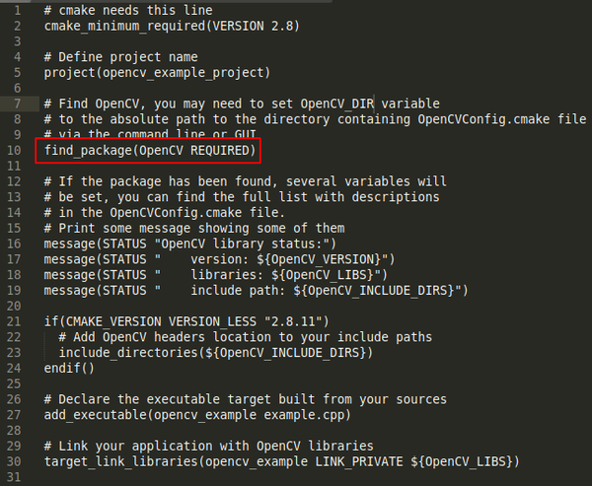Click the find_package(OpenCV REQUIRED) line
Image resolution: width=592 pixels, height=486 pixels.
click(150, 151)
